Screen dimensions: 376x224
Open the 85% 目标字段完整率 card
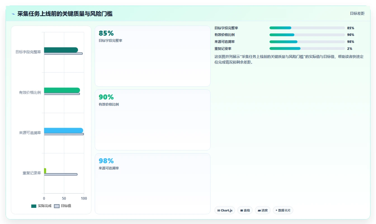153,56
